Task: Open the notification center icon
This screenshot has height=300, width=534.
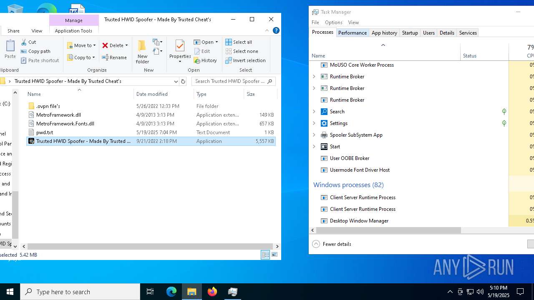Action: point(520,292)
